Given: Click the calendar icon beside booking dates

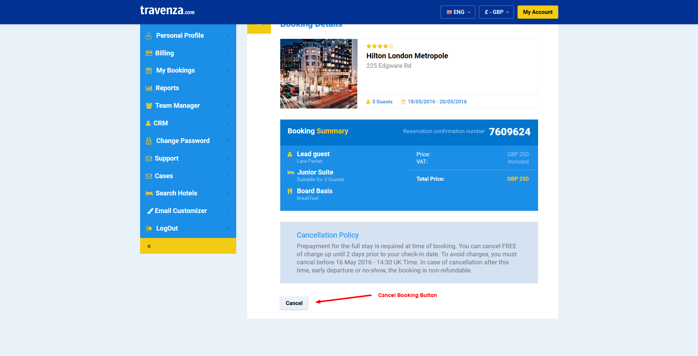Looking at the screenshot, I should pyautogui.click(x=403, y=102).
